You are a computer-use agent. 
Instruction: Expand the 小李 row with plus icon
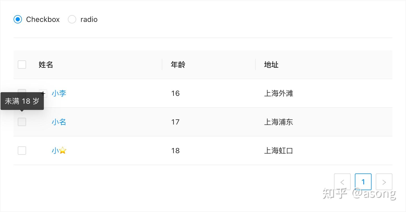click(x=43, y=93)
